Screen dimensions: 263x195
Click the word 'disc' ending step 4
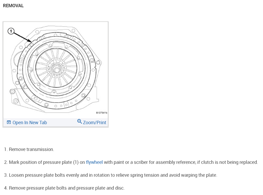click(120, 188)
